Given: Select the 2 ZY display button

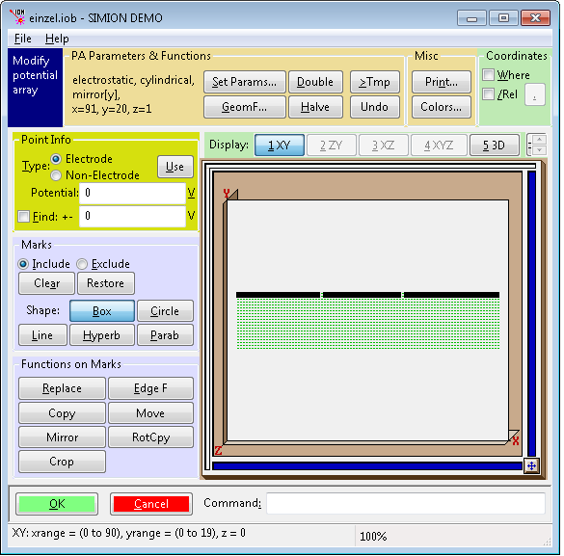Looking at the screenshot, I should pos(331,146).
